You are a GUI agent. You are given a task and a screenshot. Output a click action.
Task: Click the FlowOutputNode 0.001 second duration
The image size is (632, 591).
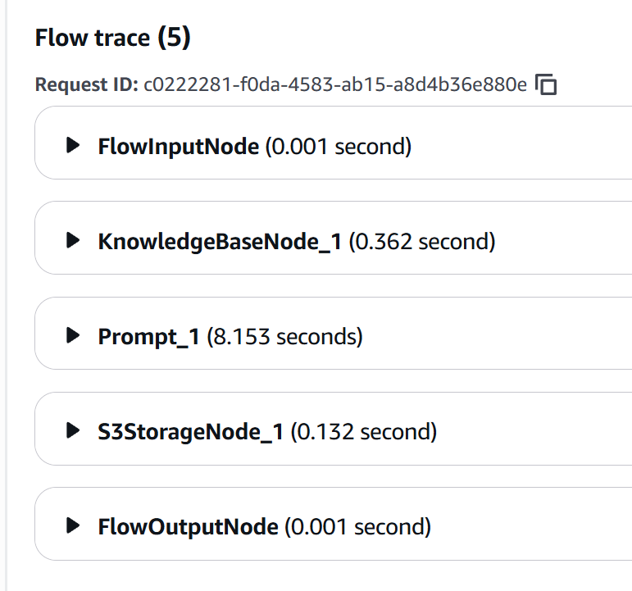357,526
